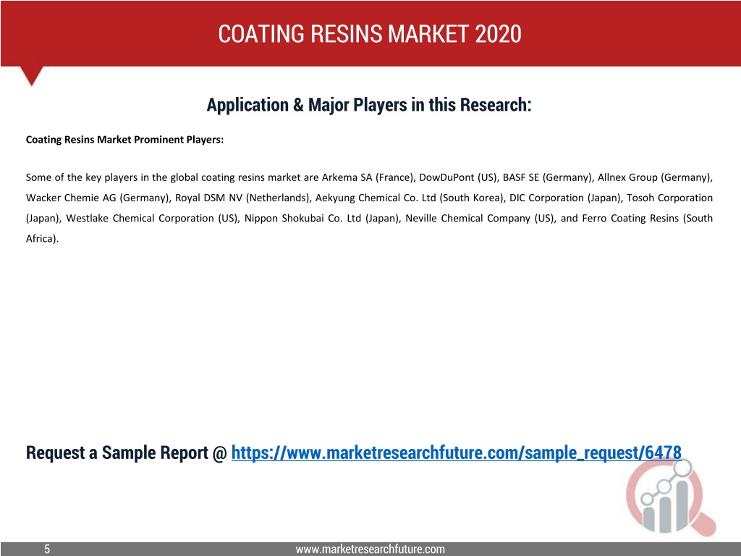Image resolution: width=741 pixels, height=556 pixels.
Task: Open the sample request hyperlink
Action: click(x=456, y=452)
